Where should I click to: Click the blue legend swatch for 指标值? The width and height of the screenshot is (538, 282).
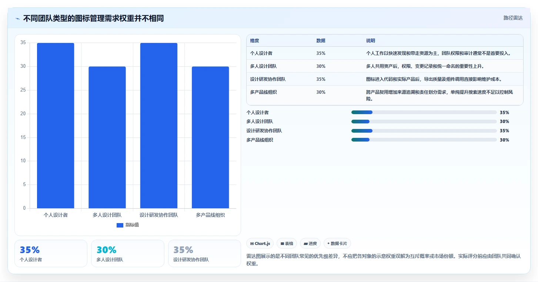coord(120,225)
